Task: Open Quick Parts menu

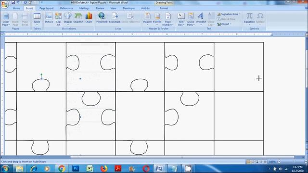Action: point(191,19)
